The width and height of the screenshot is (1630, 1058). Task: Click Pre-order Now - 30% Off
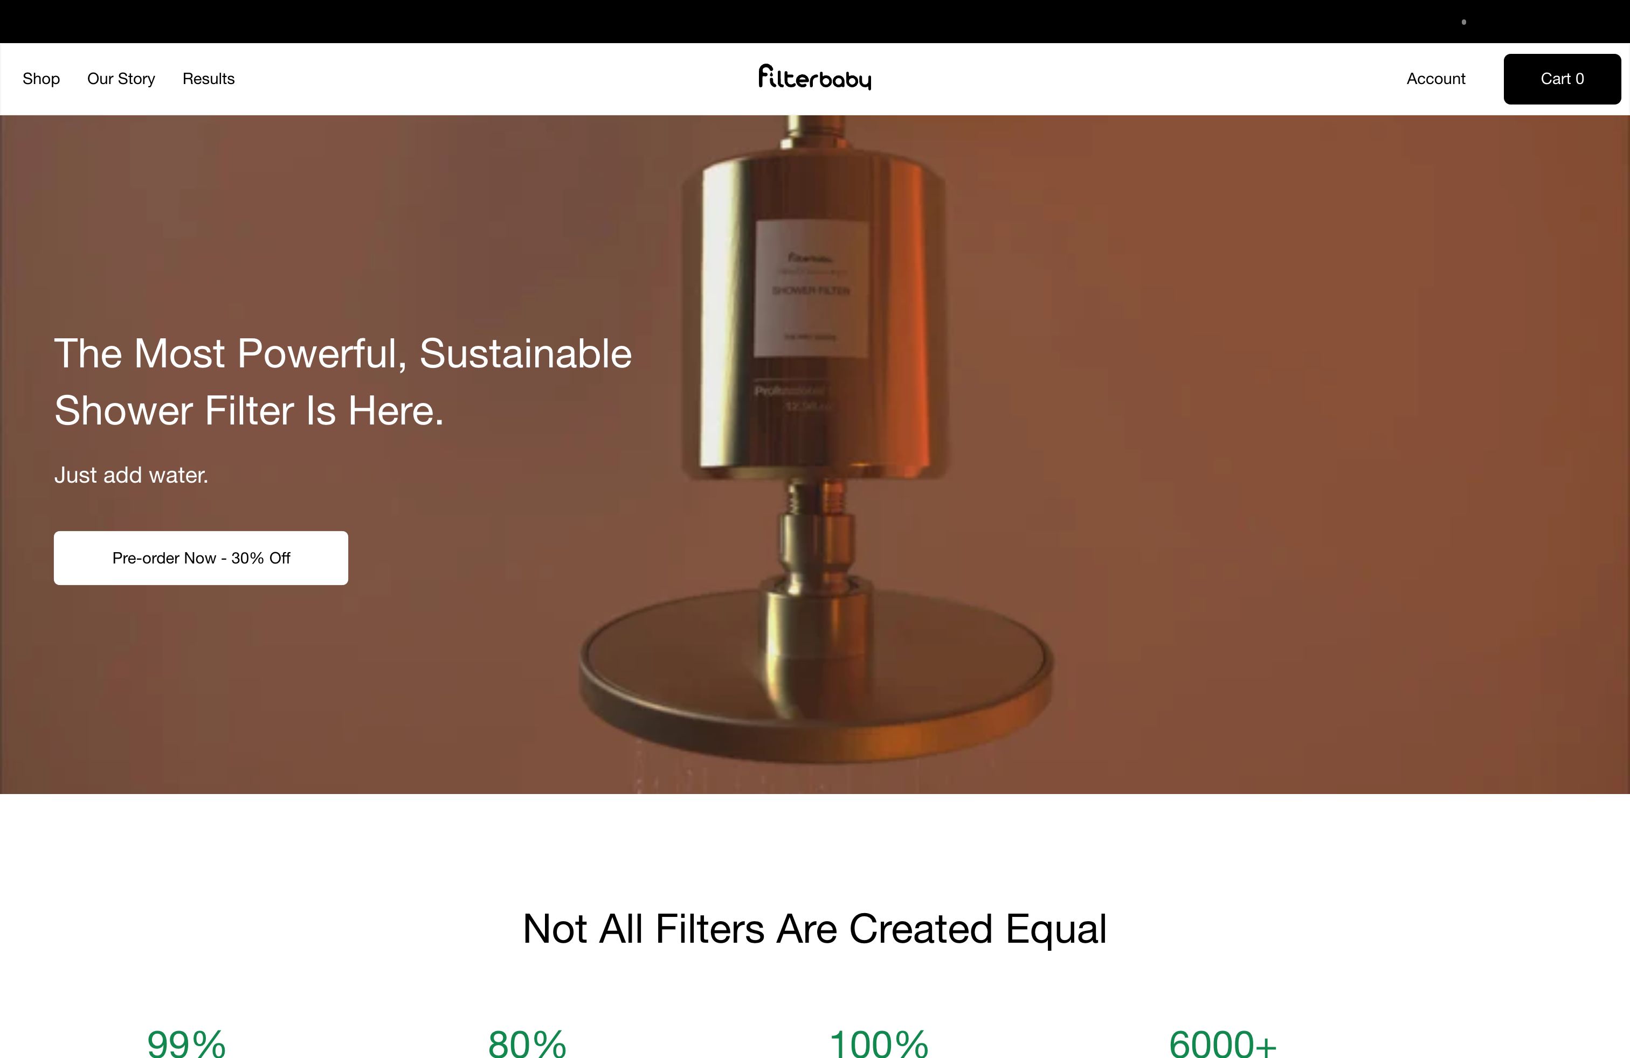tap(201, 558)
